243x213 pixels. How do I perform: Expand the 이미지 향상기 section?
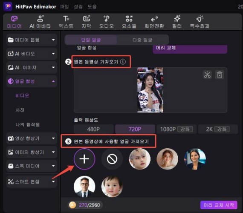(x=32, y=152)
